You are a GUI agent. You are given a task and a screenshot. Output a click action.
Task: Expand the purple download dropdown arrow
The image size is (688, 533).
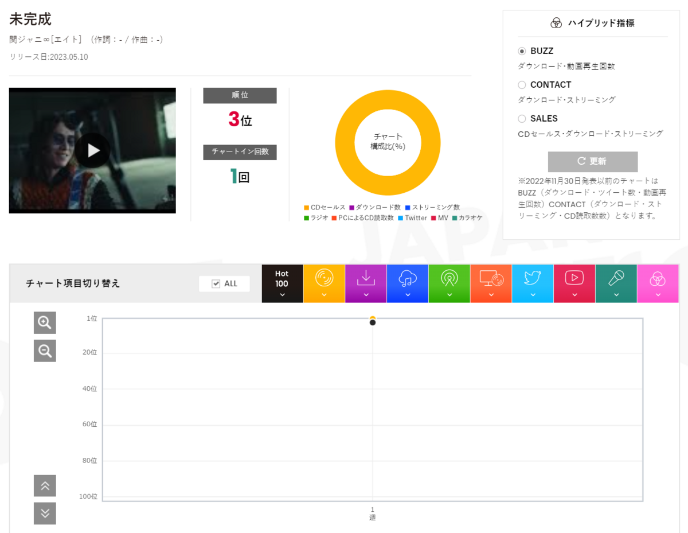point(366,295)
